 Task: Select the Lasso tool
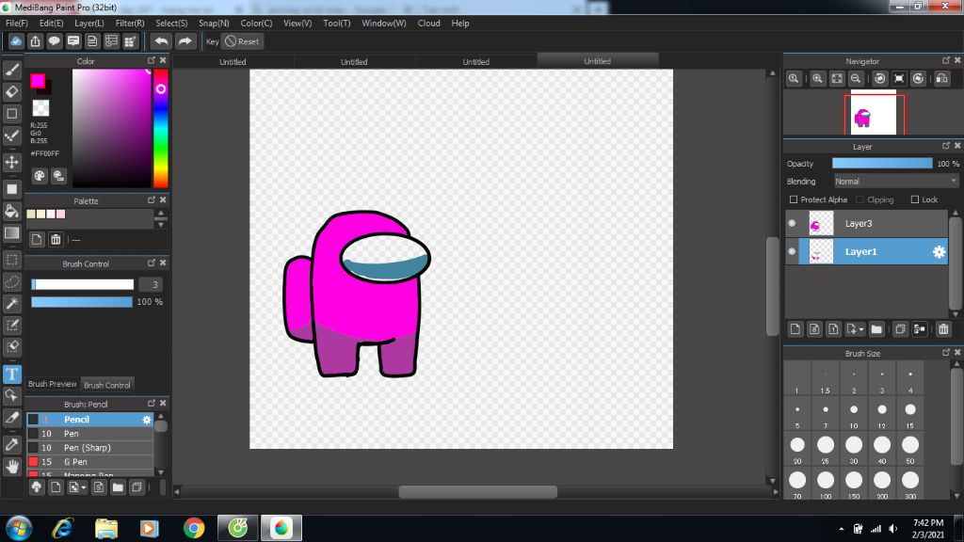point(11,281)
